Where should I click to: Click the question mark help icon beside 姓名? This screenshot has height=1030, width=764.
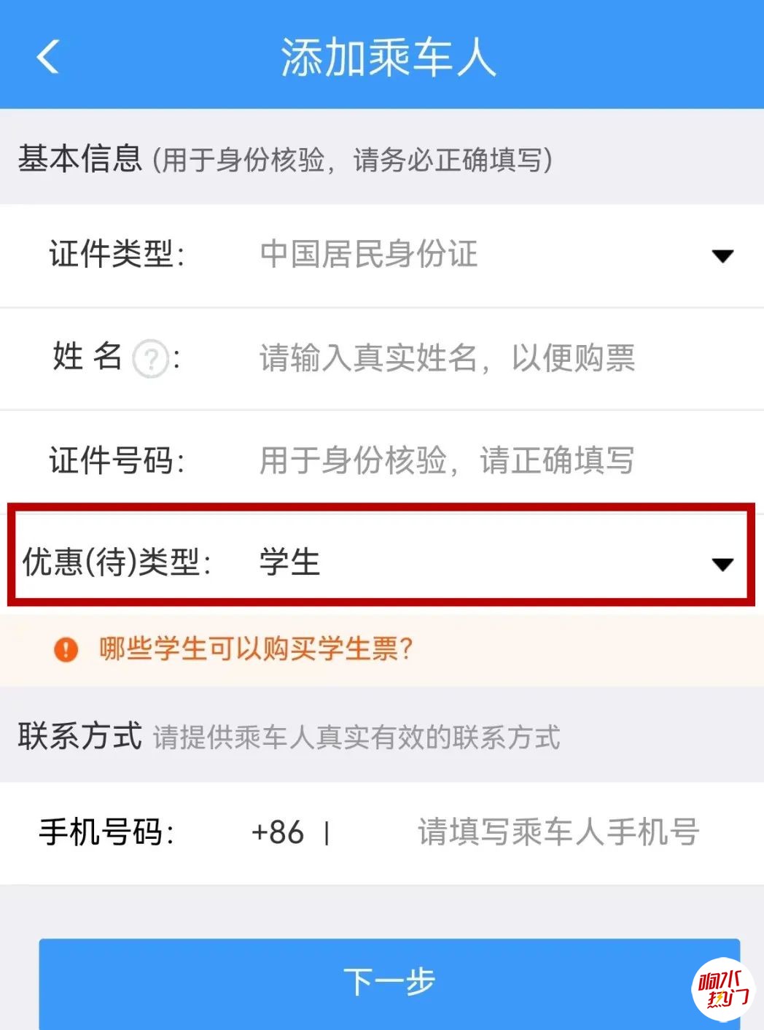(151, 359)
